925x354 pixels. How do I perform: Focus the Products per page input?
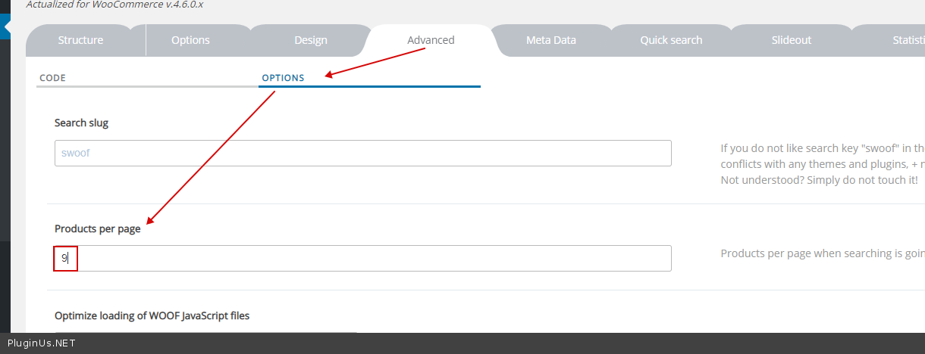tap(362, 258)
